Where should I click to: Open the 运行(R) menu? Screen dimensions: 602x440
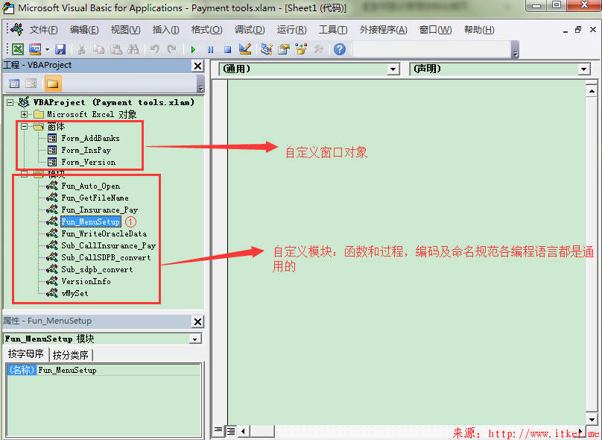pyautogui.click(x=292, y=30)
